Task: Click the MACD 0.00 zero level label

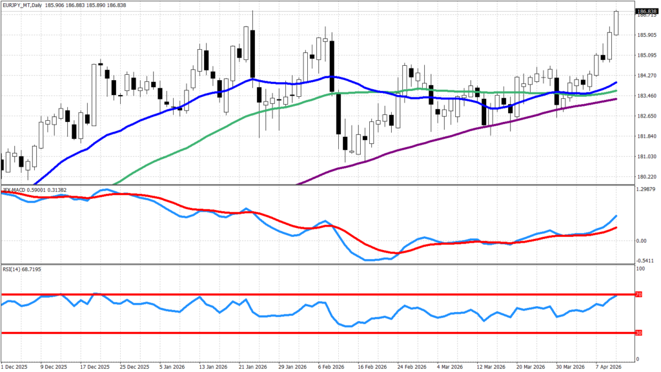Action: [x=642, y=241]
